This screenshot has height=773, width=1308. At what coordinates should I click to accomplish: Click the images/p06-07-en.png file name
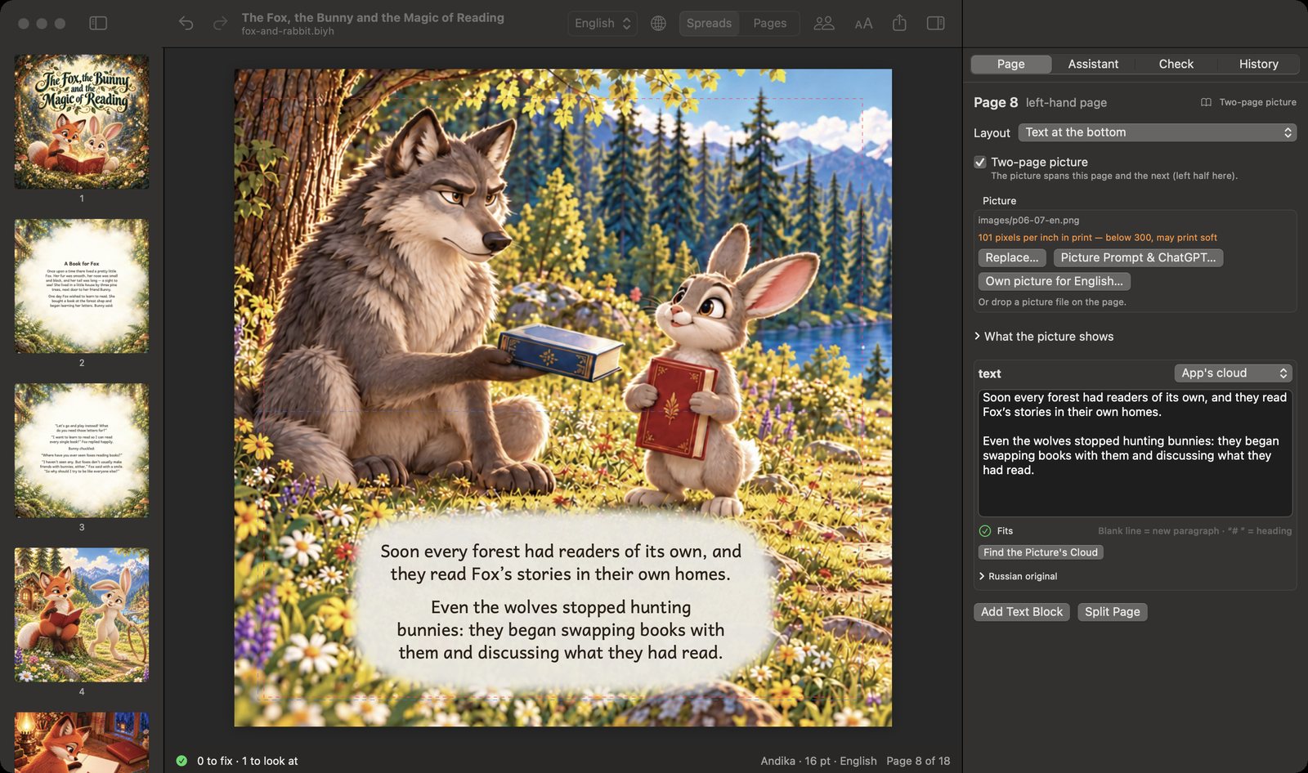click(1028, 221)
